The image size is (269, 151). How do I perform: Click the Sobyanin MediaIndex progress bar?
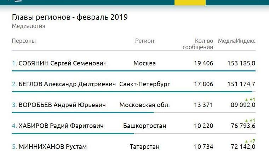(133, 71)
